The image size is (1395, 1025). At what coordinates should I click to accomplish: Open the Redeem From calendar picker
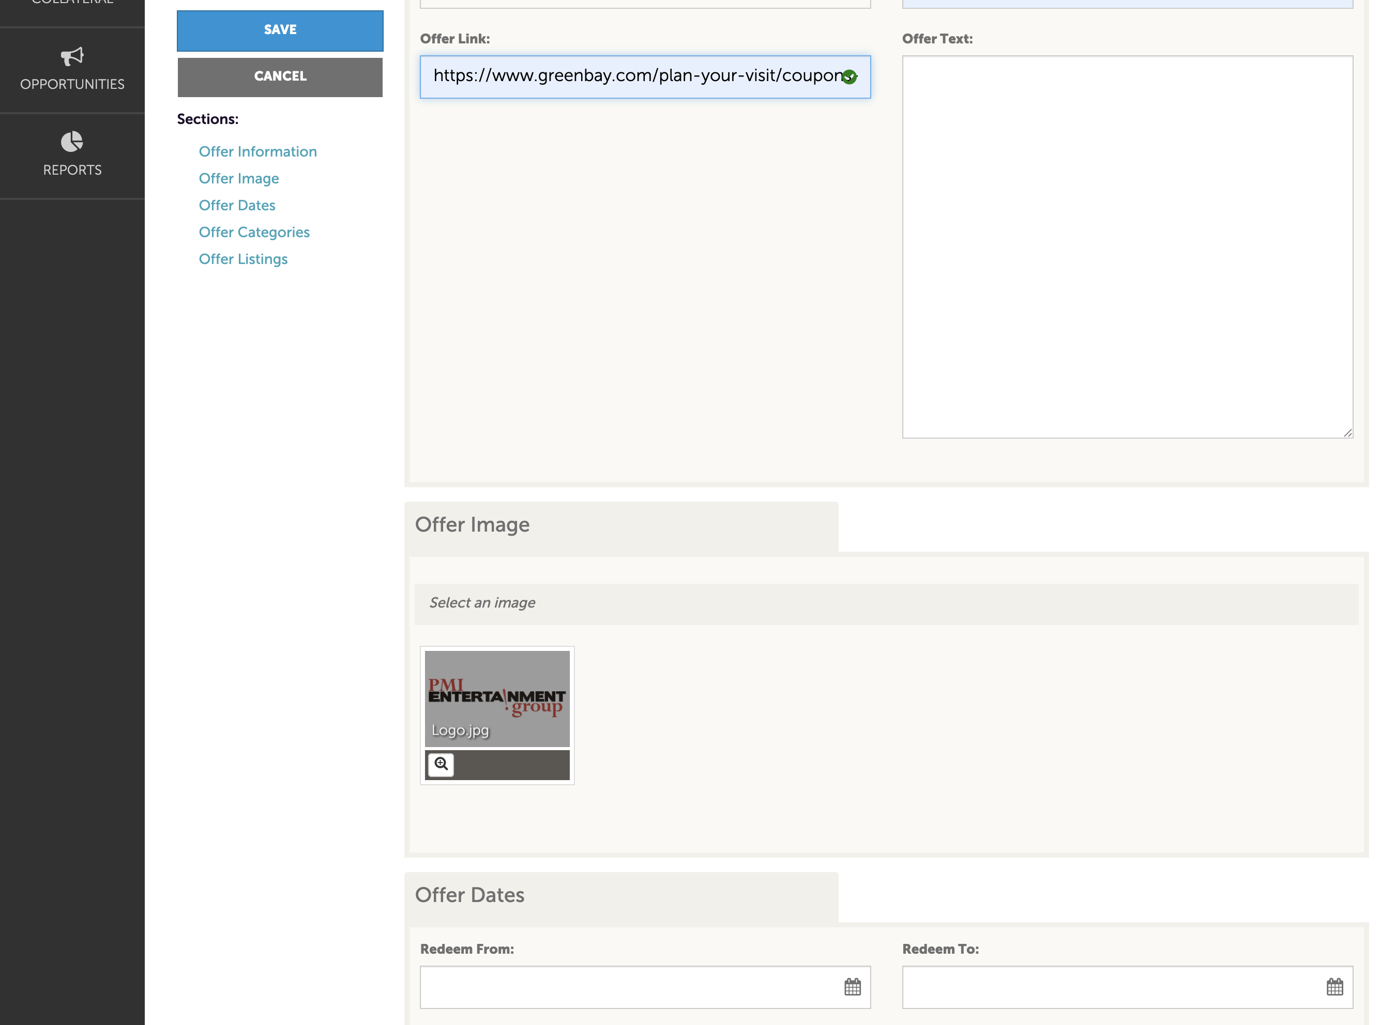[853, 987]
